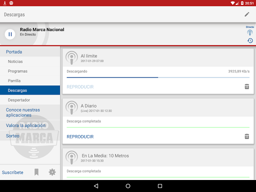Delete the Al límite download
This screenshot has height=192, width=256.
tap(247, 86)
